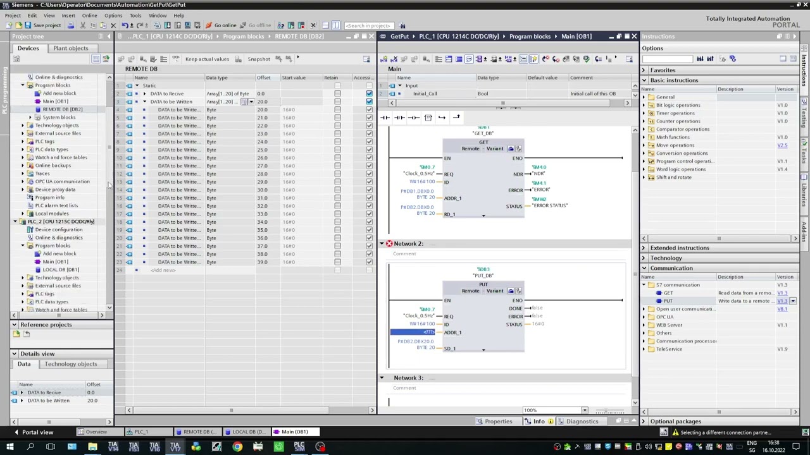
Task: Toggle the retain checkbox at offset 30.0
Action: click(x=337, y=190)
